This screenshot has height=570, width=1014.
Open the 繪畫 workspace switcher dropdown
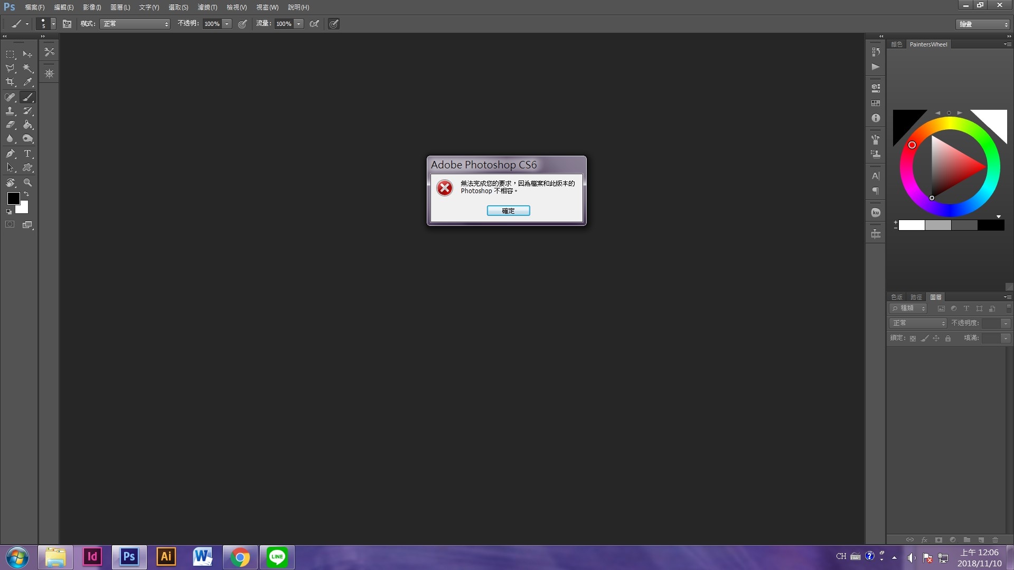[x=983, y=24]
